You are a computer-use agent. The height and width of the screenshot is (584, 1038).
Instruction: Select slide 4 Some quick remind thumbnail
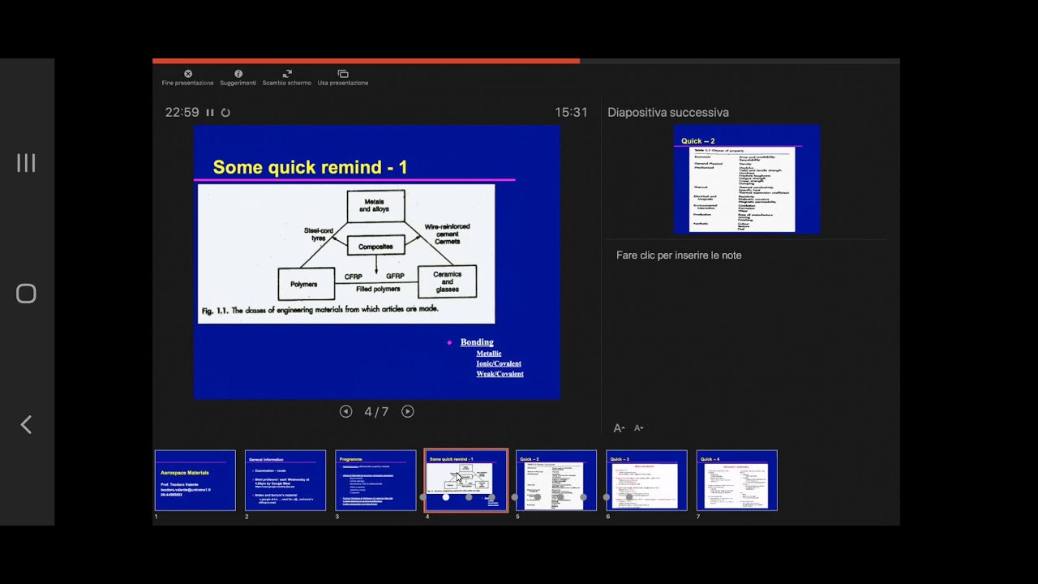(x=466, y=480)
